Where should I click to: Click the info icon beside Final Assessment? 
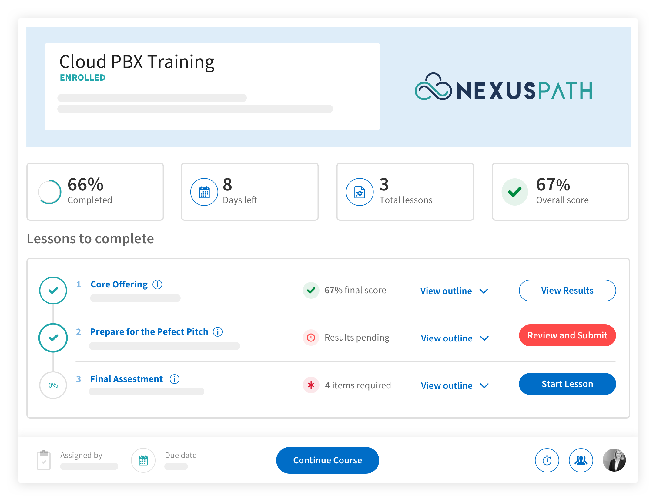(x=175, y=379)
